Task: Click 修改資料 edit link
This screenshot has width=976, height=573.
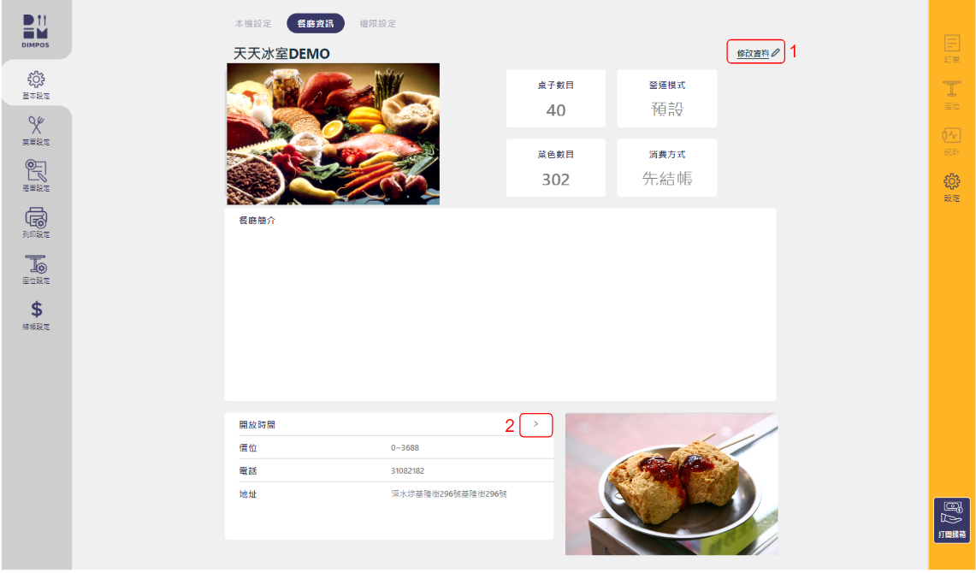Action: [757, 54]
